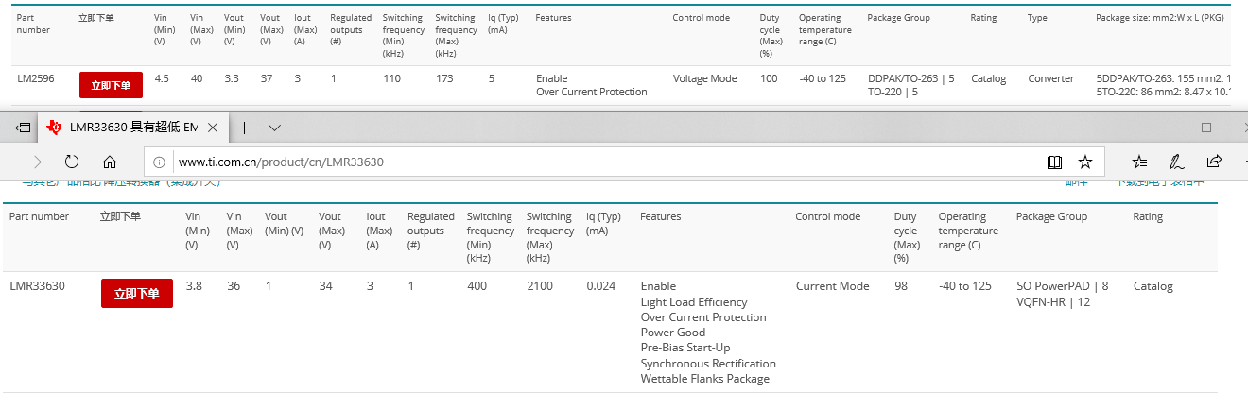Click Converter cell in LM2596 row
The height and width of the screenshot is (393, 1248).
point(1051,78)
